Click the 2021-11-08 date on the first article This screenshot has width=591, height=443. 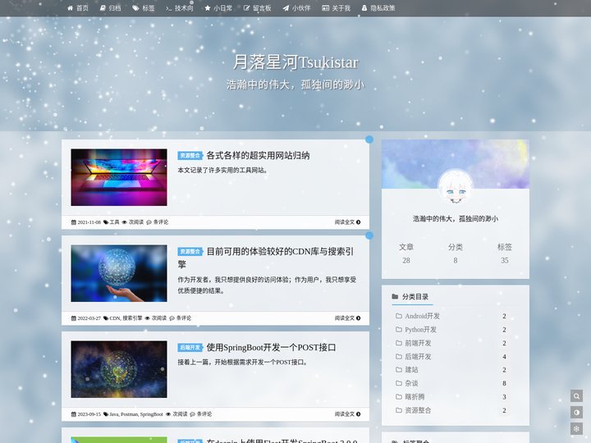tap(89, 222)
